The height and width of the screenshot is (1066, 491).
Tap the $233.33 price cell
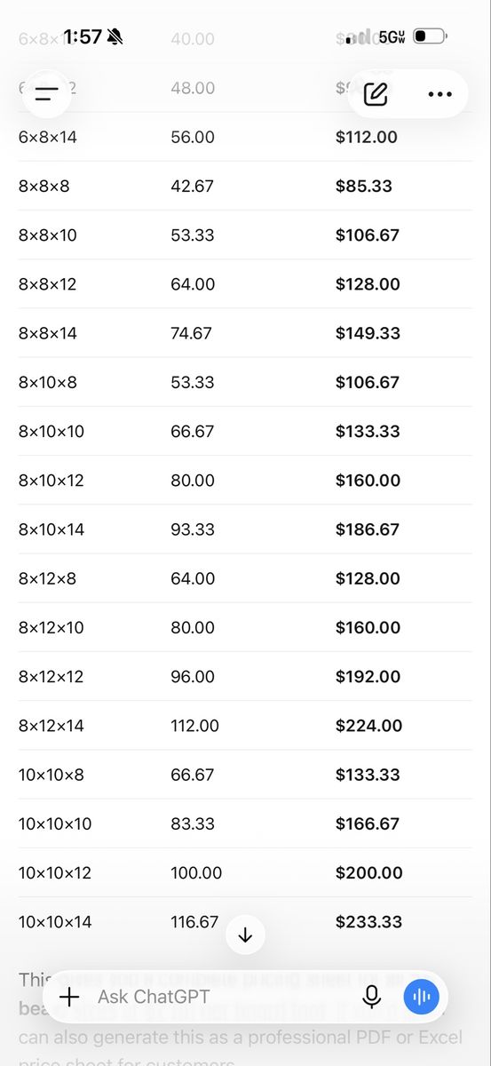(368, 922)
